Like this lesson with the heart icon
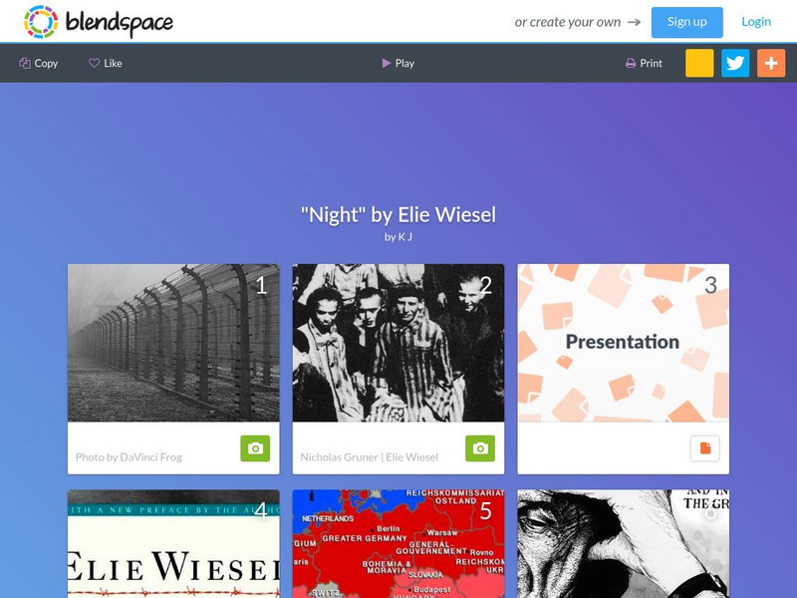797x598 pixels. coord(94,63)
